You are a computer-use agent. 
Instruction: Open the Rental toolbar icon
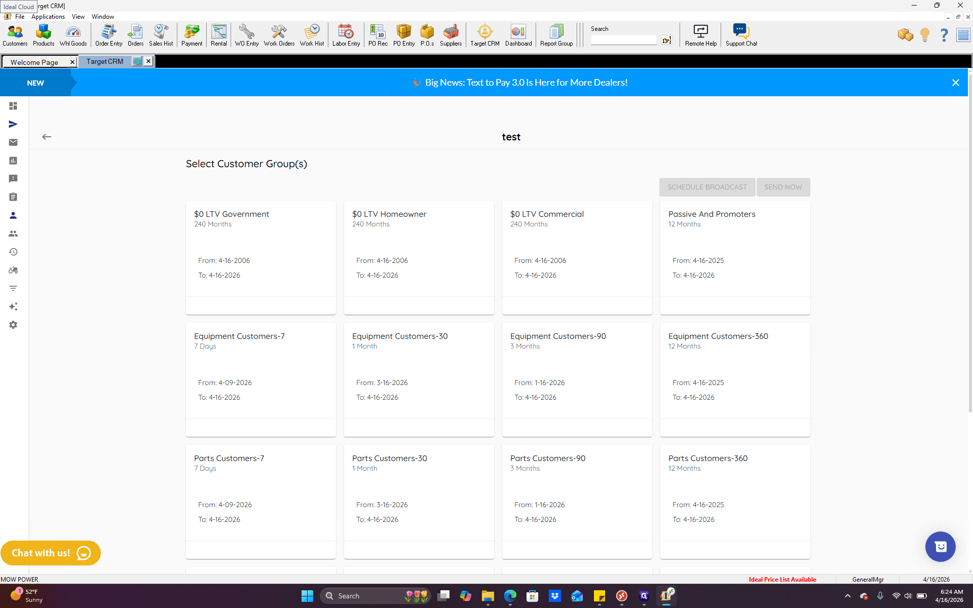[219, 35]
